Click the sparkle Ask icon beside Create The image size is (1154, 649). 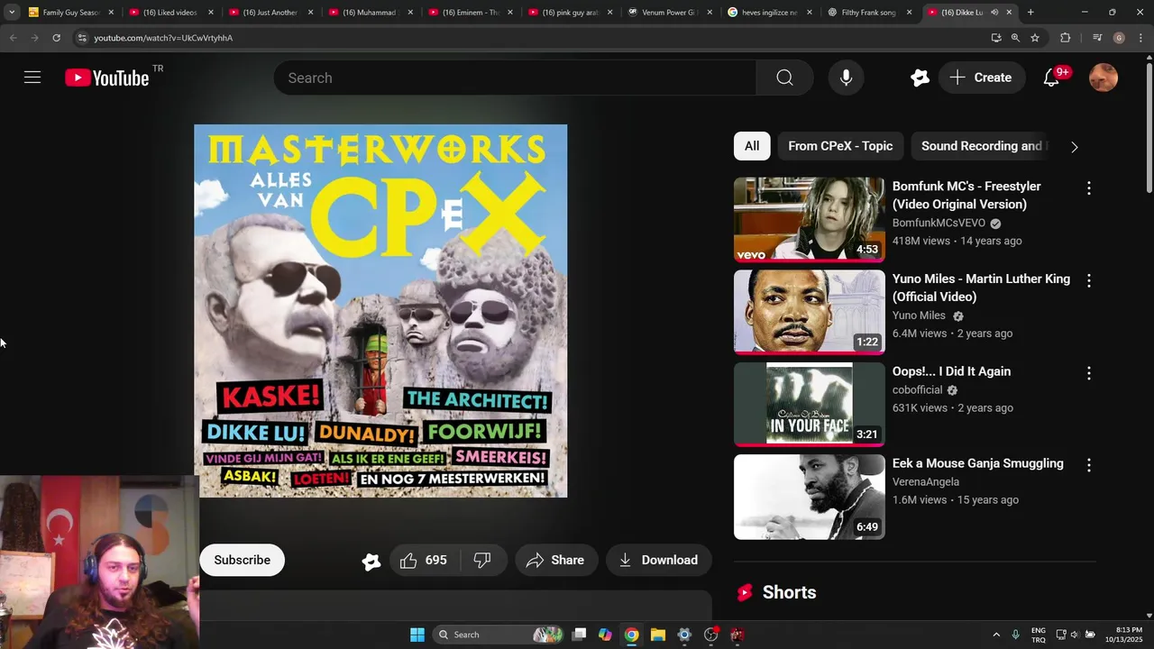click(920, 78)
